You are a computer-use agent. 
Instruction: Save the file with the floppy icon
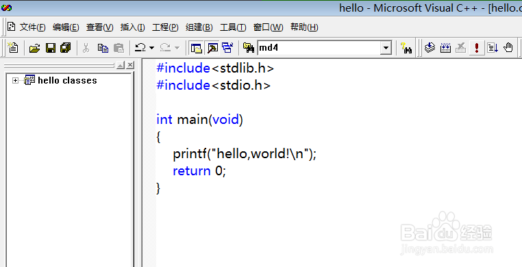click(x=51, y=48)
